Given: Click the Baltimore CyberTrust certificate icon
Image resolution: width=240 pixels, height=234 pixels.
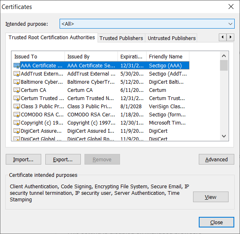Looking at the screenshot, I should (16, 82).
